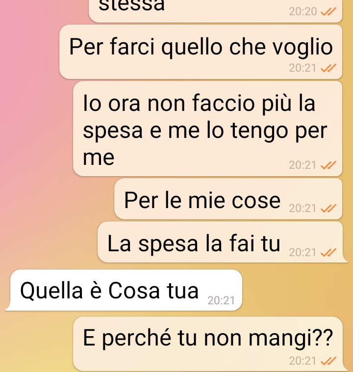Click double-check icon on 'me lo tengo per me' message
The image size is (353, 372).
coord(328,165)
